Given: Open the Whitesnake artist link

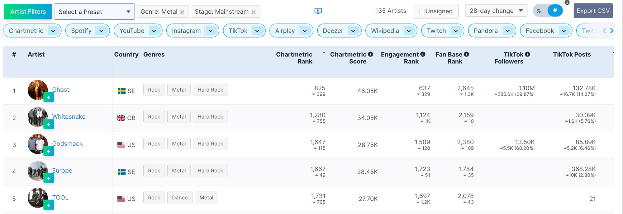Looking at the screenshot, I should (x=69, y=117).
